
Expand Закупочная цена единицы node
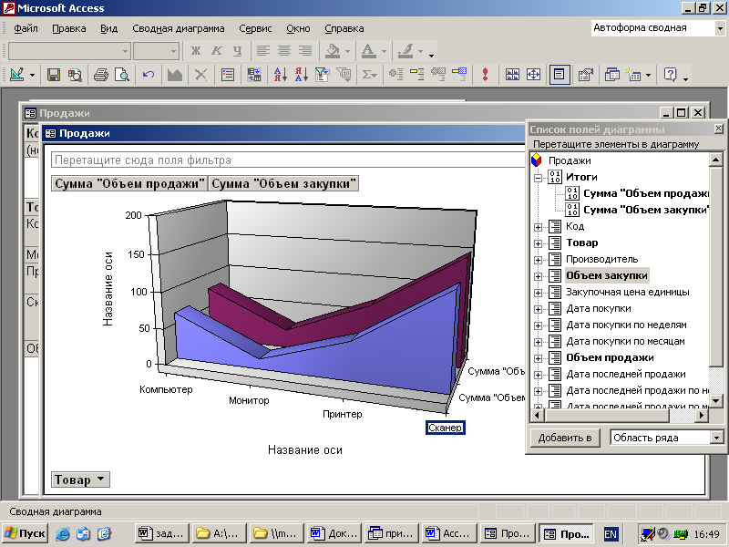tap(538, 293)
